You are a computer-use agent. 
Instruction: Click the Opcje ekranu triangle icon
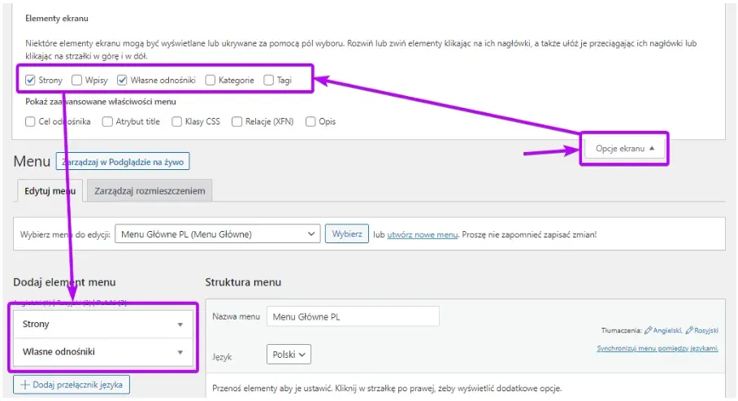point(652,148)
